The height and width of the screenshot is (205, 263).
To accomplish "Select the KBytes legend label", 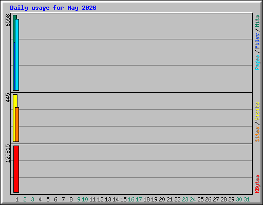I will [x=257, y=184].
